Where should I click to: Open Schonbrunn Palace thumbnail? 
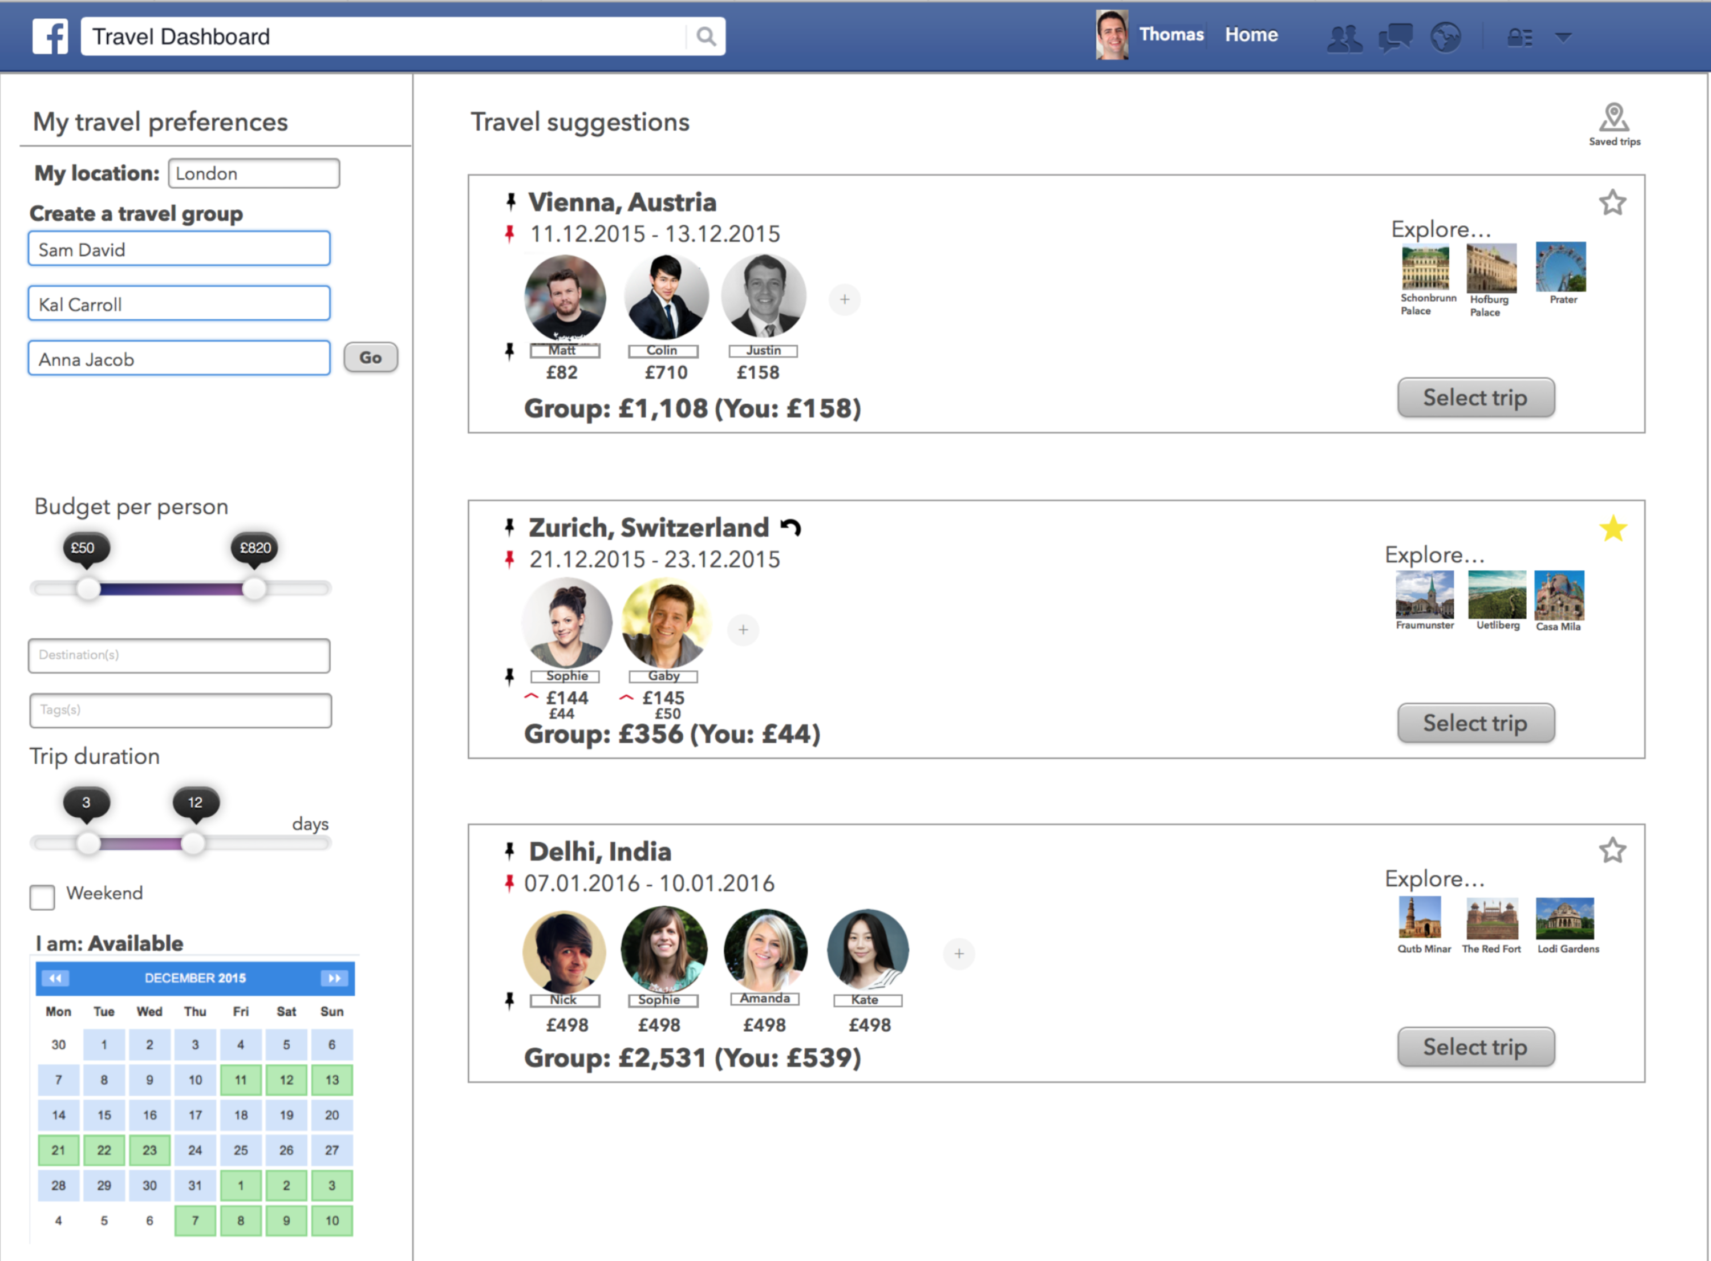1426,267
